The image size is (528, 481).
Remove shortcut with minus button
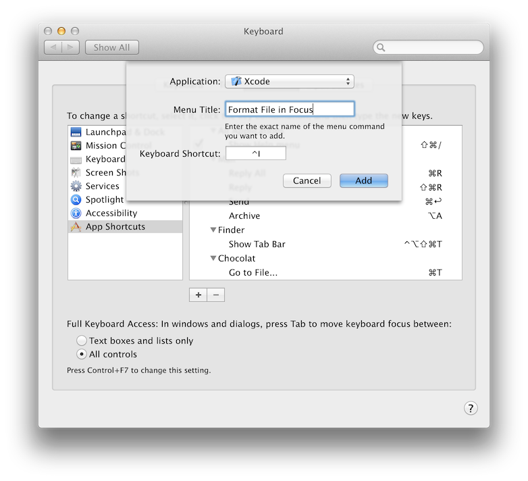coord(216,295)
